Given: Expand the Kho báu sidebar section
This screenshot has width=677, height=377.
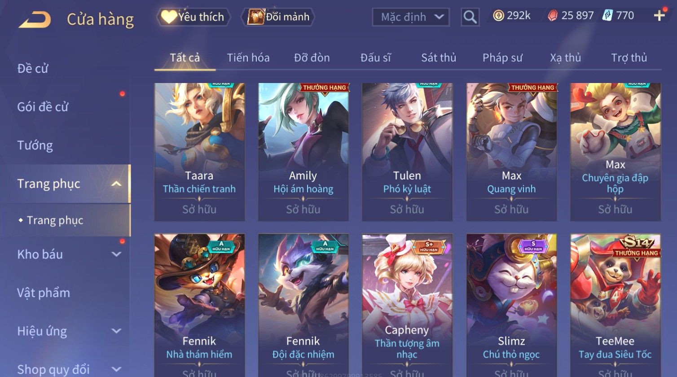Looking at the screenshot, I should [116, 254].
